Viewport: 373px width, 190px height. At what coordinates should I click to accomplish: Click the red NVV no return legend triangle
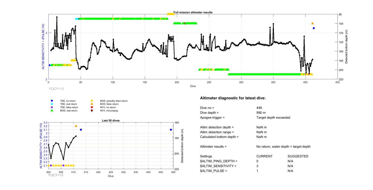coord(92,107)
